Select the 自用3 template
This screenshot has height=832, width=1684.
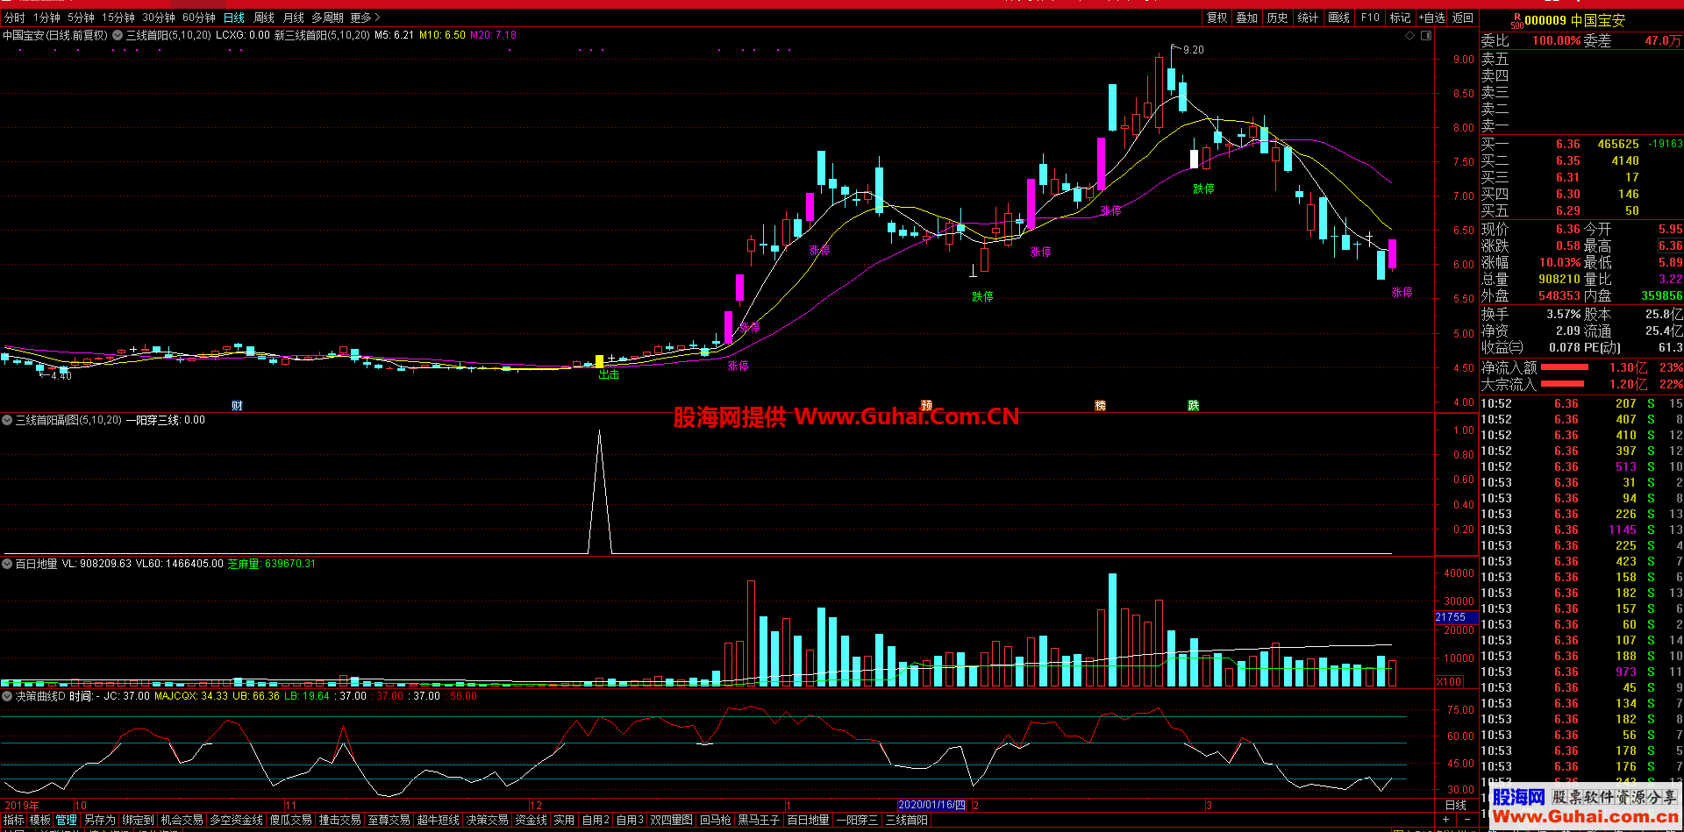(630, 820)
